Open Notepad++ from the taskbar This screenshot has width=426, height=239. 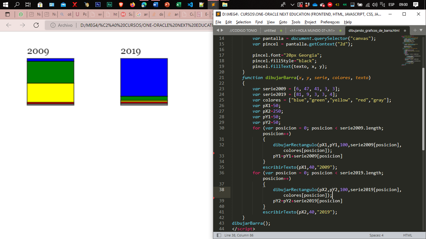(x=201, y=5)
